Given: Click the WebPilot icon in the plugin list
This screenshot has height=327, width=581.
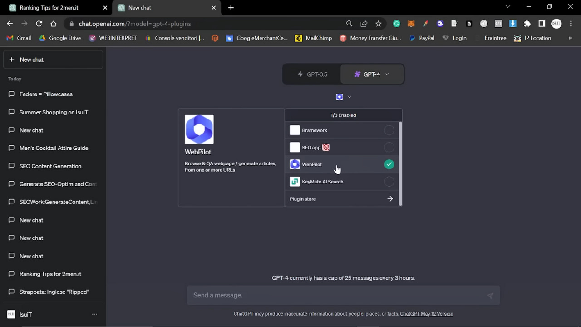Looking at the screenshot, I should (x=295, y=164).
